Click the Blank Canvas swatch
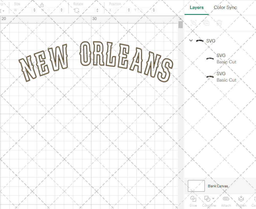This screenshot has width=256, height=209. pos(196,186)
